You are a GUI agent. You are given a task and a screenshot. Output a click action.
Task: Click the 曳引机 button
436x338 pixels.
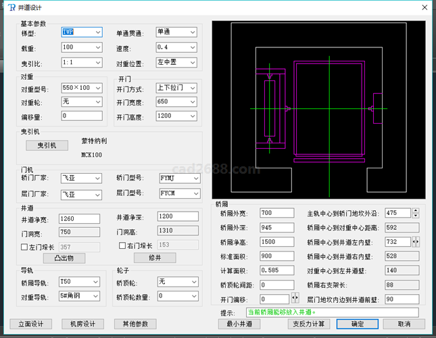tap(47, 145)
